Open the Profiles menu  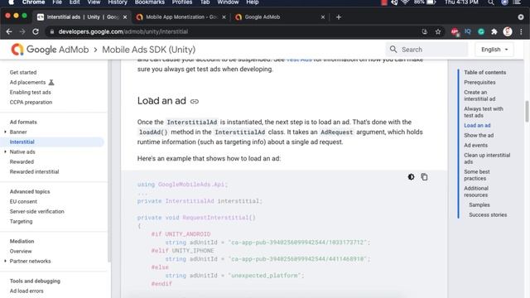182,2
